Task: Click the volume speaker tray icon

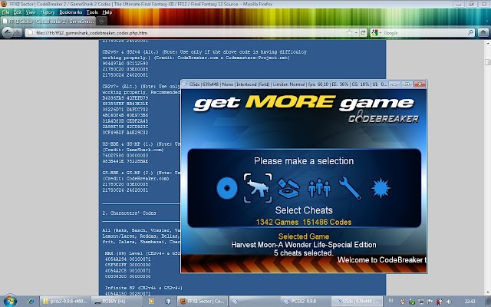Action: 448,302
